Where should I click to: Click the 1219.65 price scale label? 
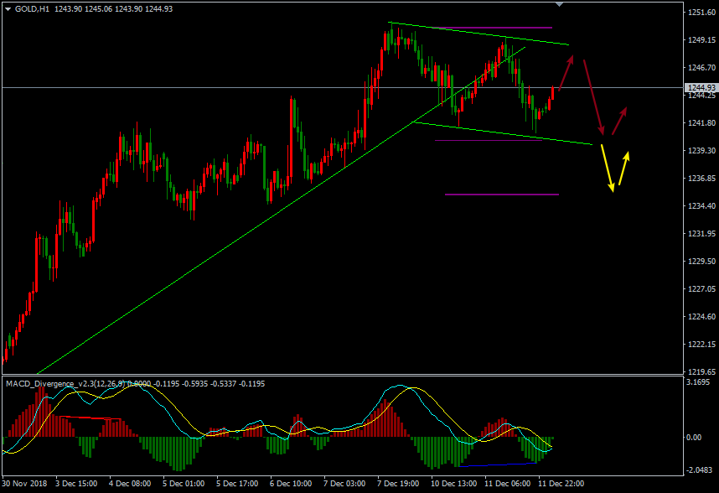[700, 371]
